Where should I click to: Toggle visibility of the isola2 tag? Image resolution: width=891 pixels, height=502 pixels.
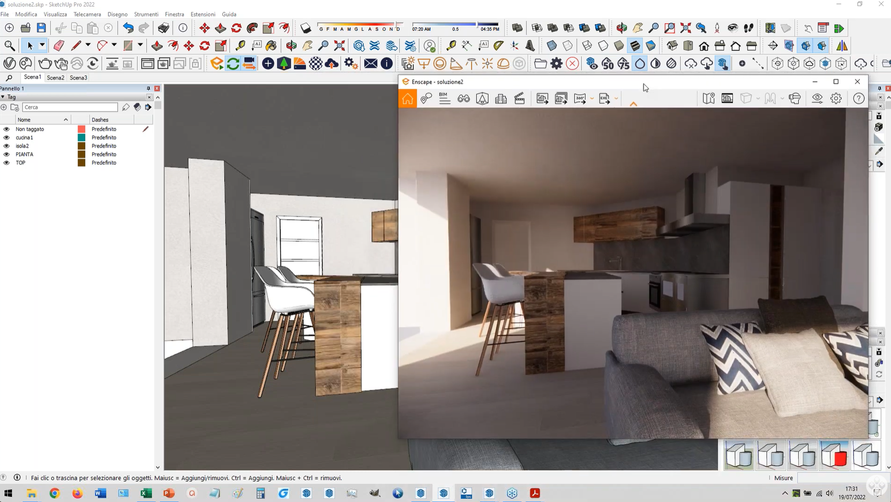(x=6, y=146)
